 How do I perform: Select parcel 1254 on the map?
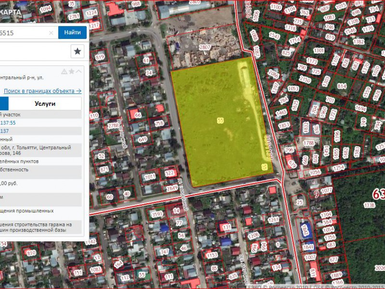click(x=339, y=168)
